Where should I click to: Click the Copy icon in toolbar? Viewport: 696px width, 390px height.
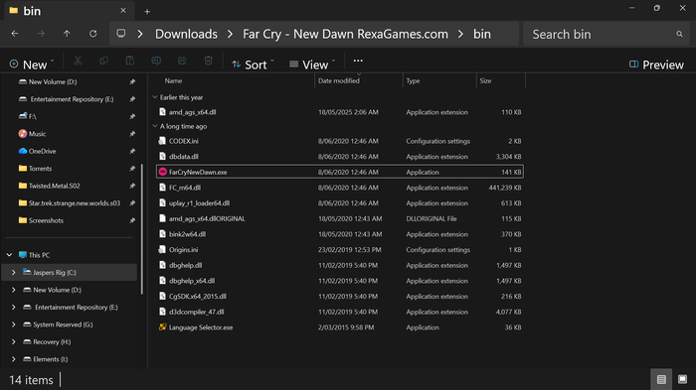(103, 61)
